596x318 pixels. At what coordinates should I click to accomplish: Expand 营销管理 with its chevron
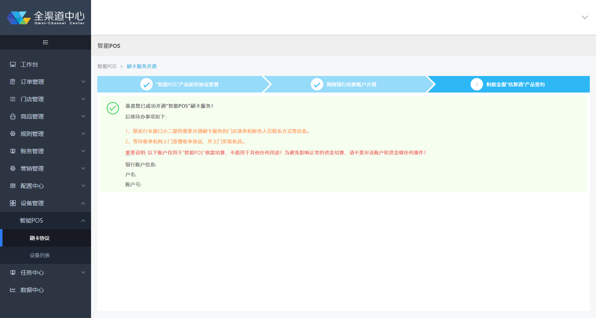tap(83, 168)
